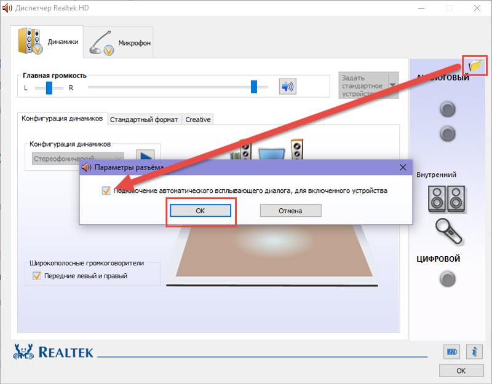Open the Стереофонический configuration dropdown
Screen dimensions: 492x384
coord(78,158)
